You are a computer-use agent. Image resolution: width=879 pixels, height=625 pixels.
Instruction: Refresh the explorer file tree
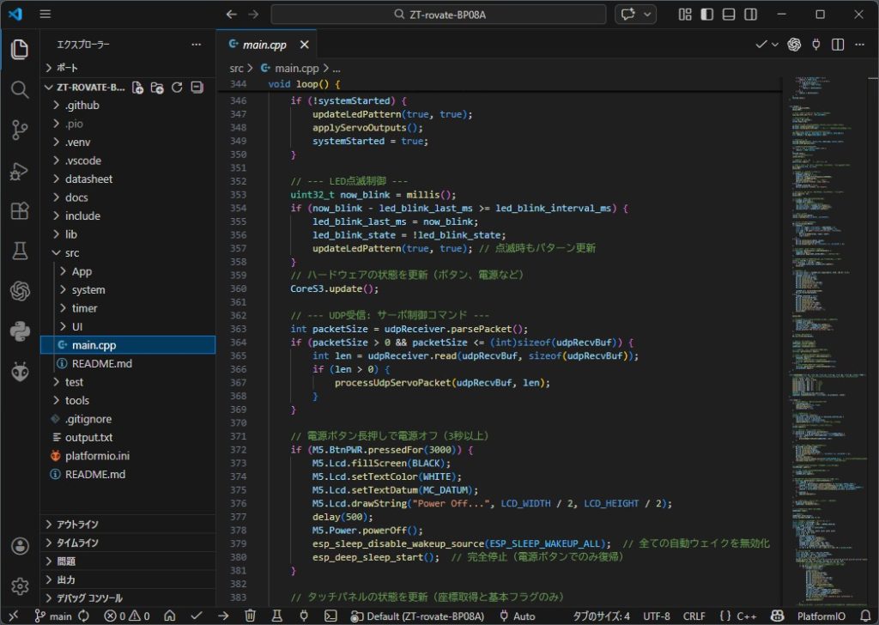tap(177, 88)
